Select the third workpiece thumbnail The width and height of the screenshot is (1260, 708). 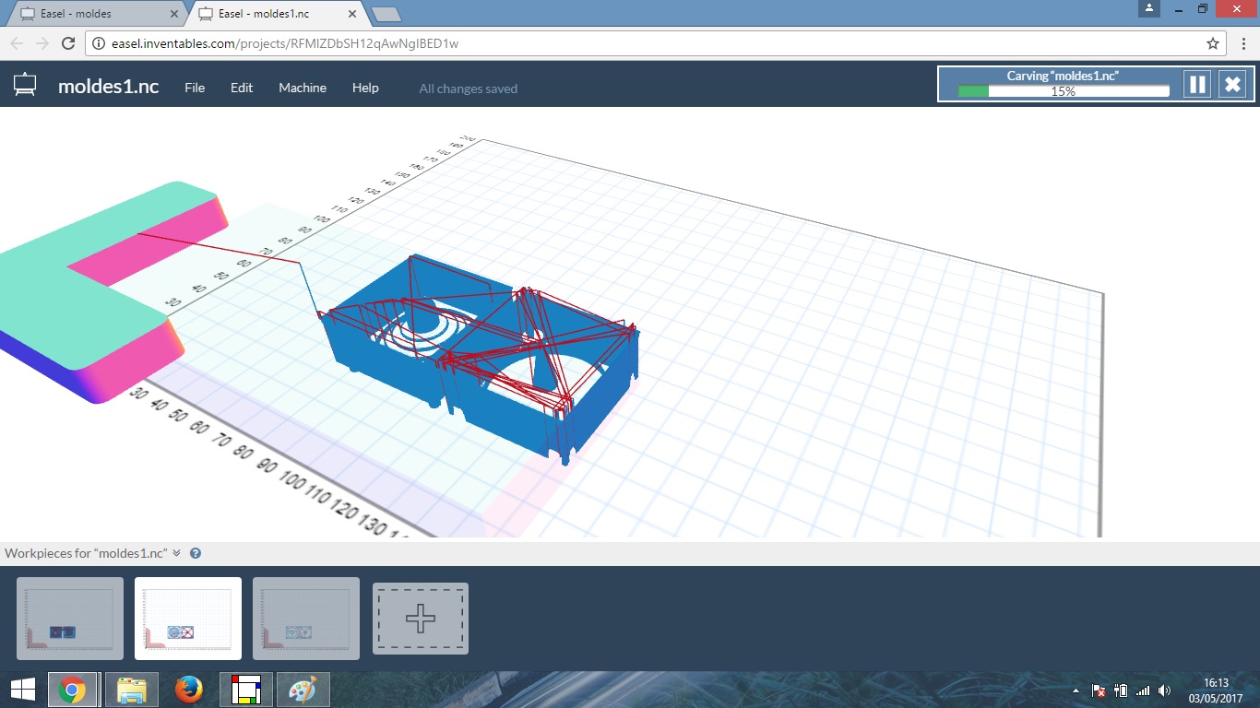[x=306, y=619]
